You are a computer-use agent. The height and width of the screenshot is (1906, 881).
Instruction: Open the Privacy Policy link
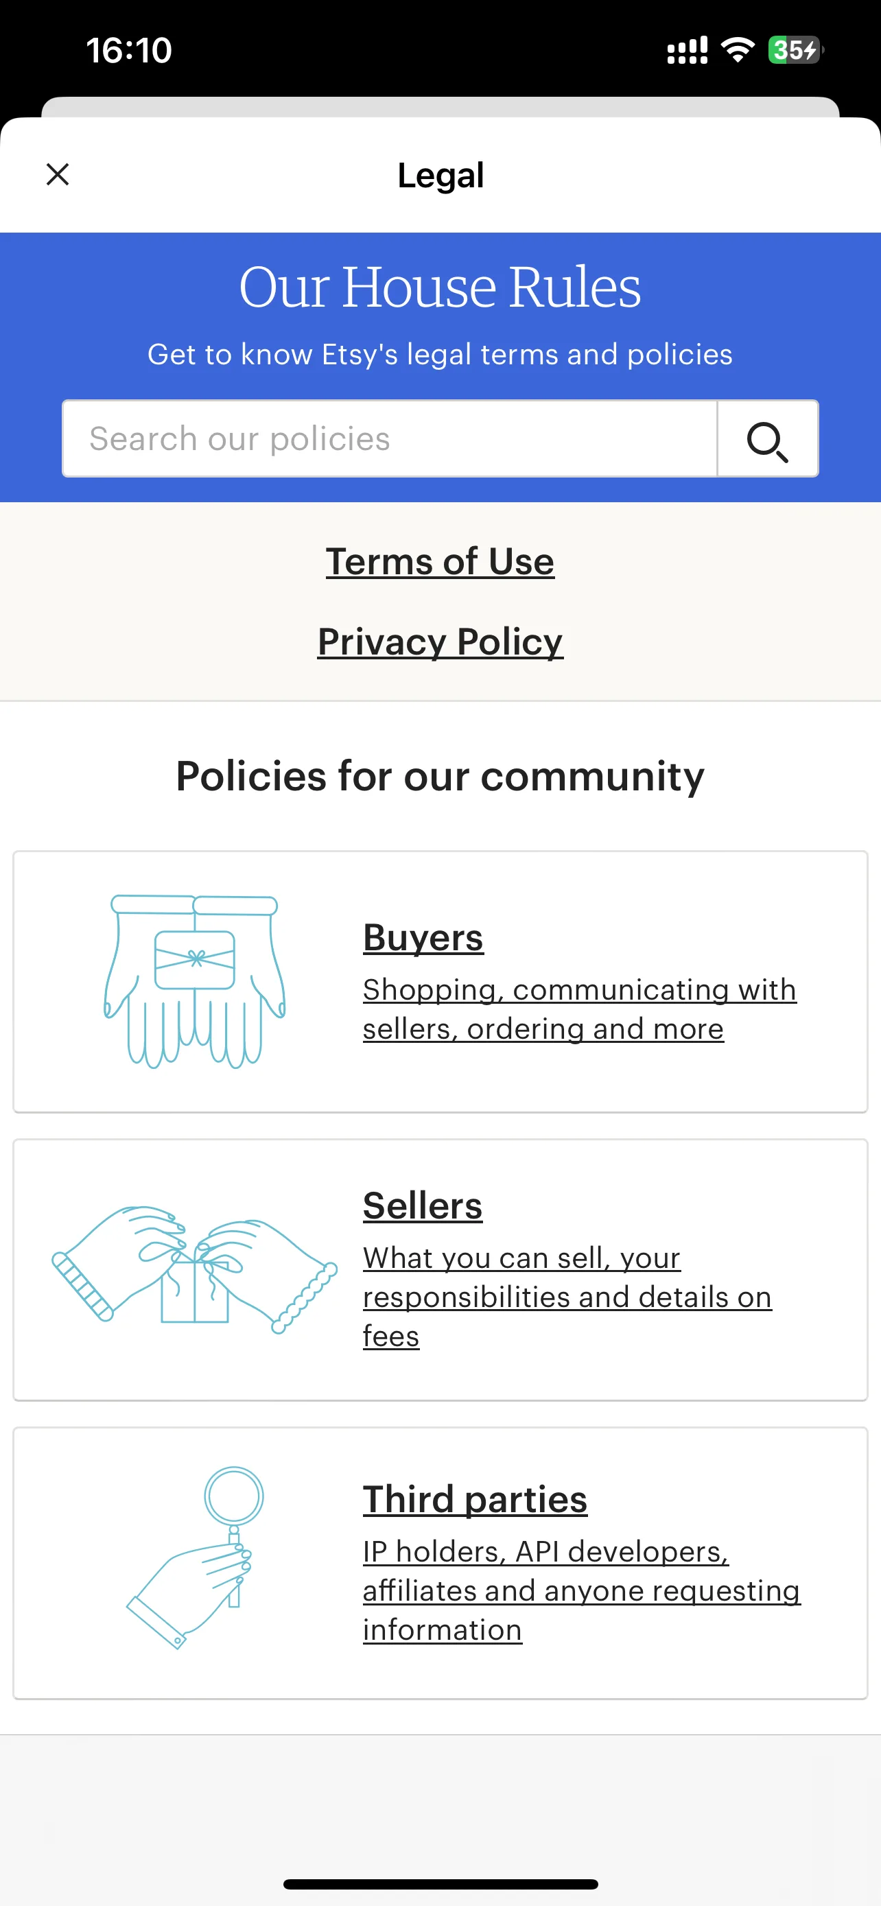(440, 642)
